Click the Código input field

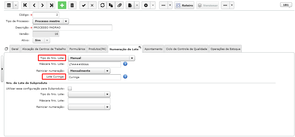click(46, 15)
